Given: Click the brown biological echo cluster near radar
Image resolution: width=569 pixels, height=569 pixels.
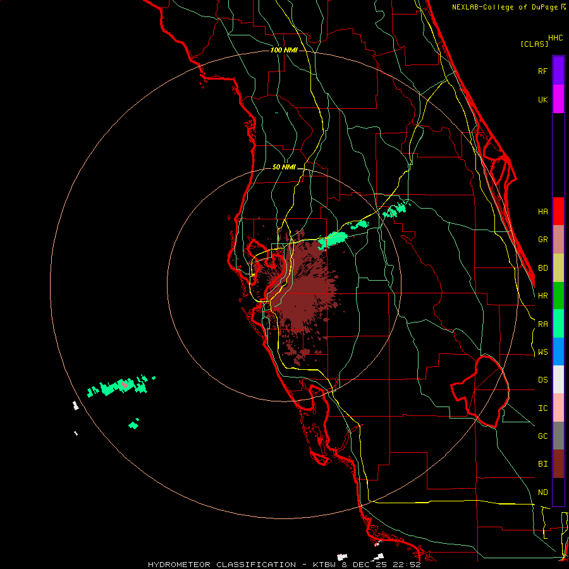Looking at the screenshot, I should tap(302, 290).
